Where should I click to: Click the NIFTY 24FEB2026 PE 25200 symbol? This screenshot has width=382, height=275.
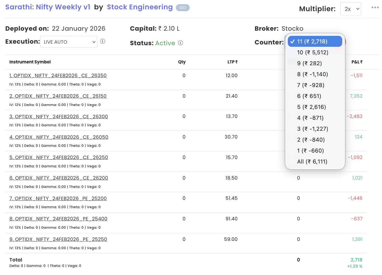(x=58, y=199)
